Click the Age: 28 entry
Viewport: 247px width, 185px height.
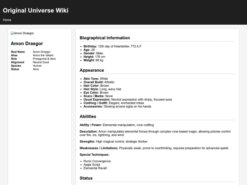pyautogui.click(x=89, y=50)
